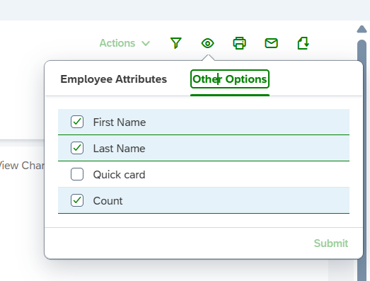Screen dimensions: 370x281
Task: Click the eye display options icon
Action: pyautogui.click(x=208, y=43)
